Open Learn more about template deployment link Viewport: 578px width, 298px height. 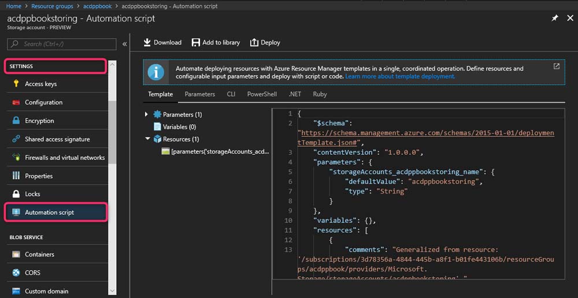[x=400, y=76]
